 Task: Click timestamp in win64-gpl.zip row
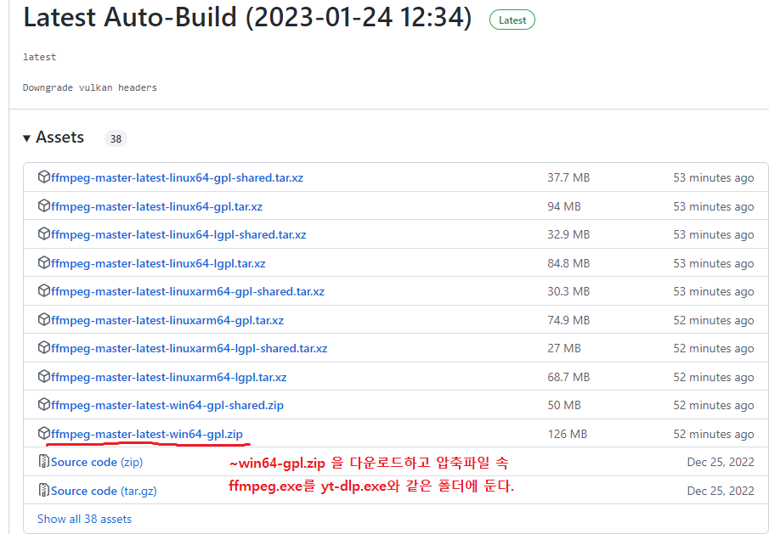tap(714, 434)
